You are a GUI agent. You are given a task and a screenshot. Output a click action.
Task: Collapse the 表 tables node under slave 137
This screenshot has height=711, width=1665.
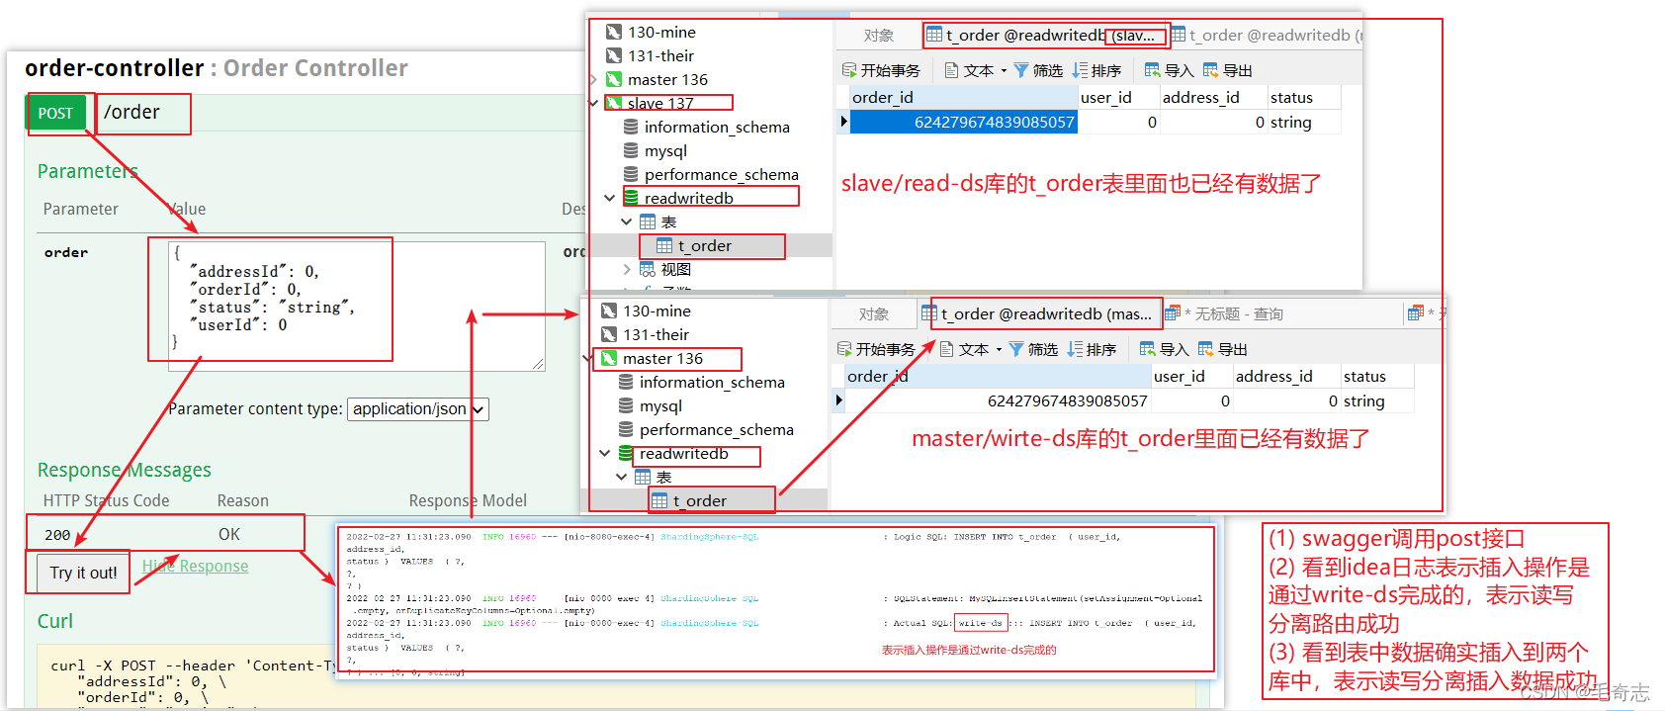(x=627, y=222)
